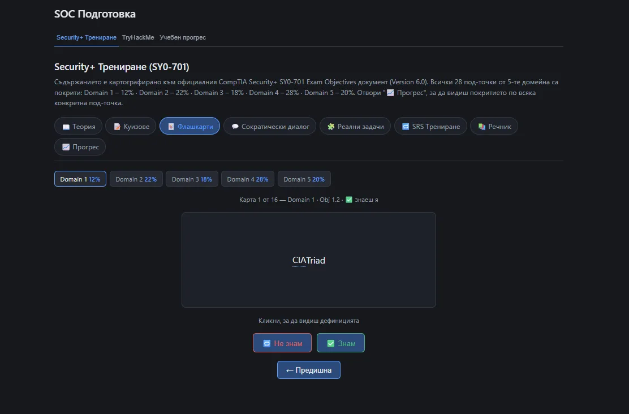Open the Речник glossary
The height and width of the screenshot is (414, 629).
(x=494, y=126)
